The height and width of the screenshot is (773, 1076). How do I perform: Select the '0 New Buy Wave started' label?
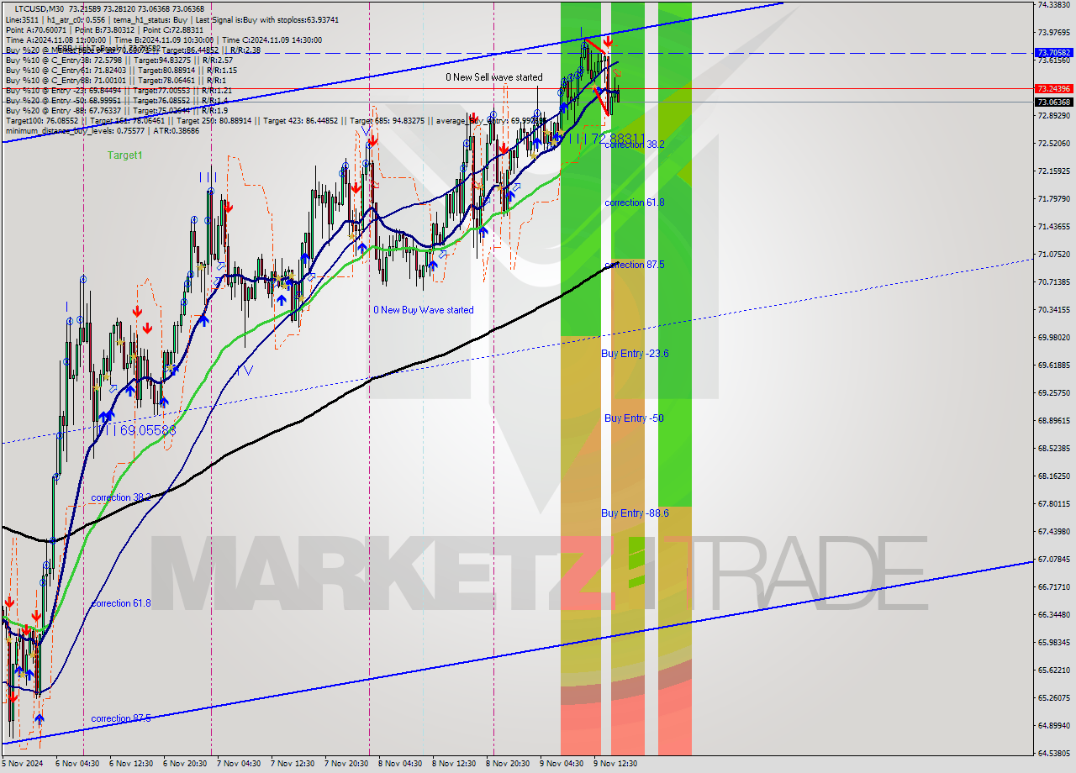(x=424, y=310)
